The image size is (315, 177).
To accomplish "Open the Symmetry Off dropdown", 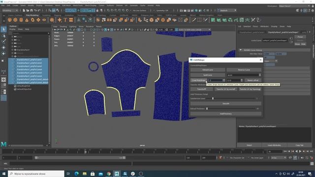I will point(163,10).
